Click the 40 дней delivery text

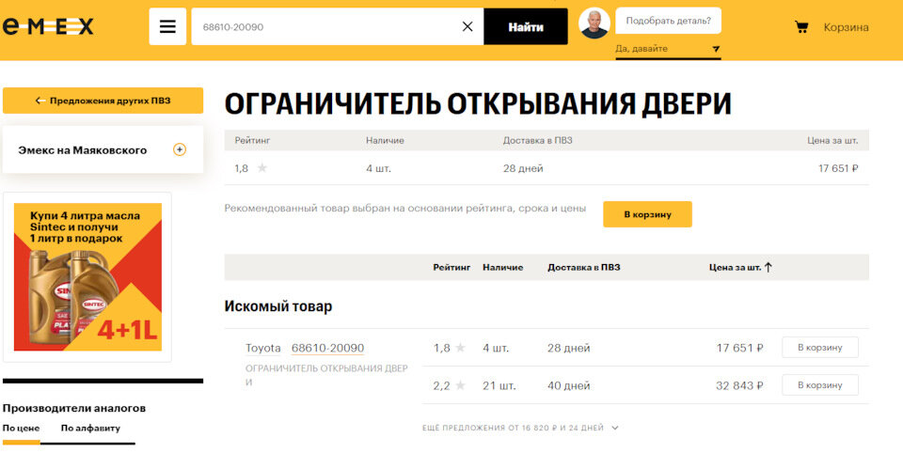568,385
